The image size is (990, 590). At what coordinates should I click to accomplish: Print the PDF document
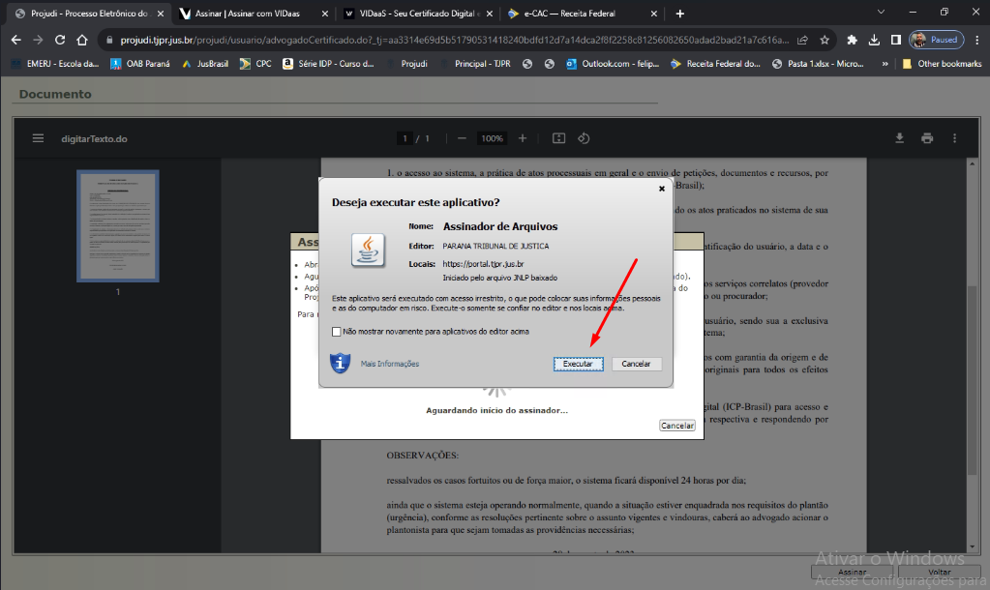point(927,138)
